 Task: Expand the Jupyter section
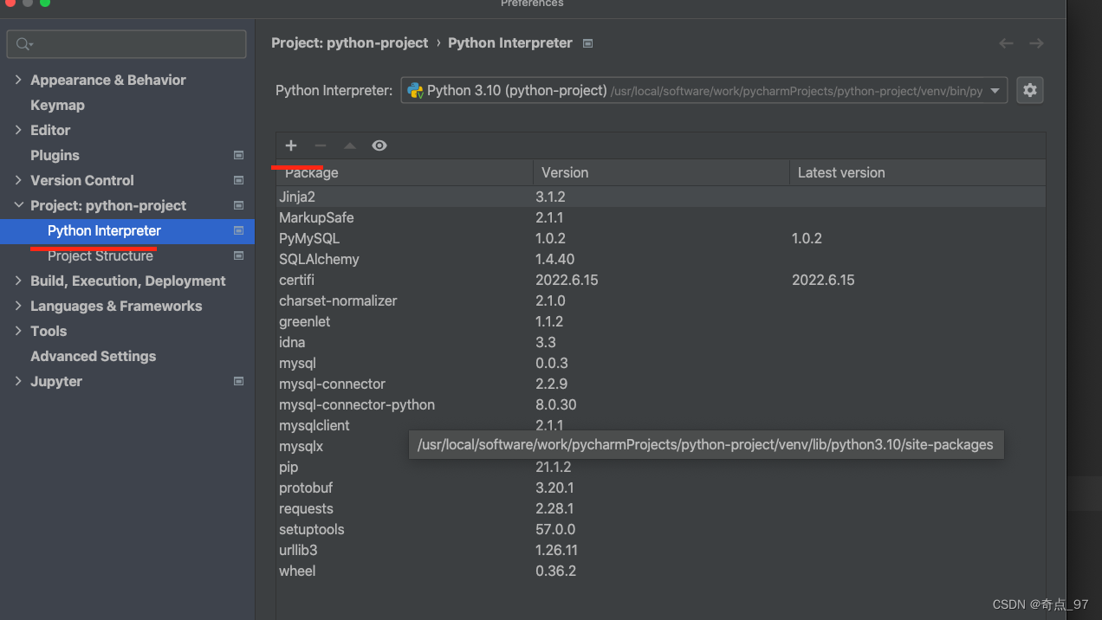pos(18,381)
